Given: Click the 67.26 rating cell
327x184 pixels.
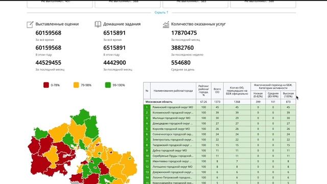Looking at the screenshot, I should (203, 102).
